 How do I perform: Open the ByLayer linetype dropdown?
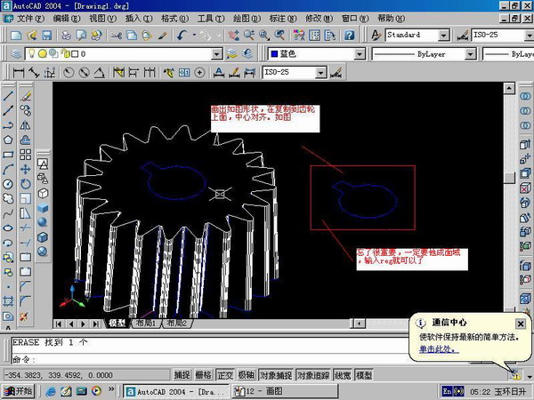(470, 53)
